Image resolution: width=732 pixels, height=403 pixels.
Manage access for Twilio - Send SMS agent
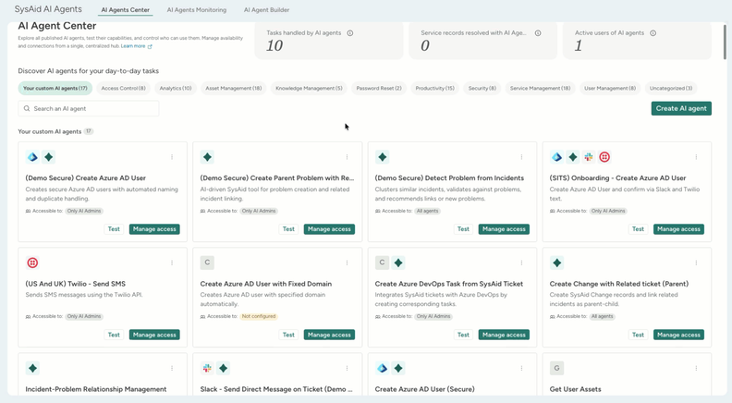point(154,335)
